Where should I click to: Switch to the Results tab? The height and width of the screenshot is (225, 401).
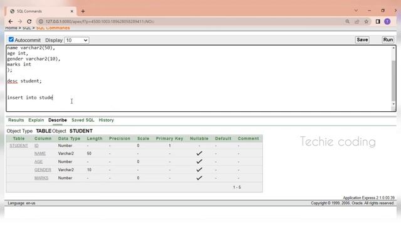16,120
